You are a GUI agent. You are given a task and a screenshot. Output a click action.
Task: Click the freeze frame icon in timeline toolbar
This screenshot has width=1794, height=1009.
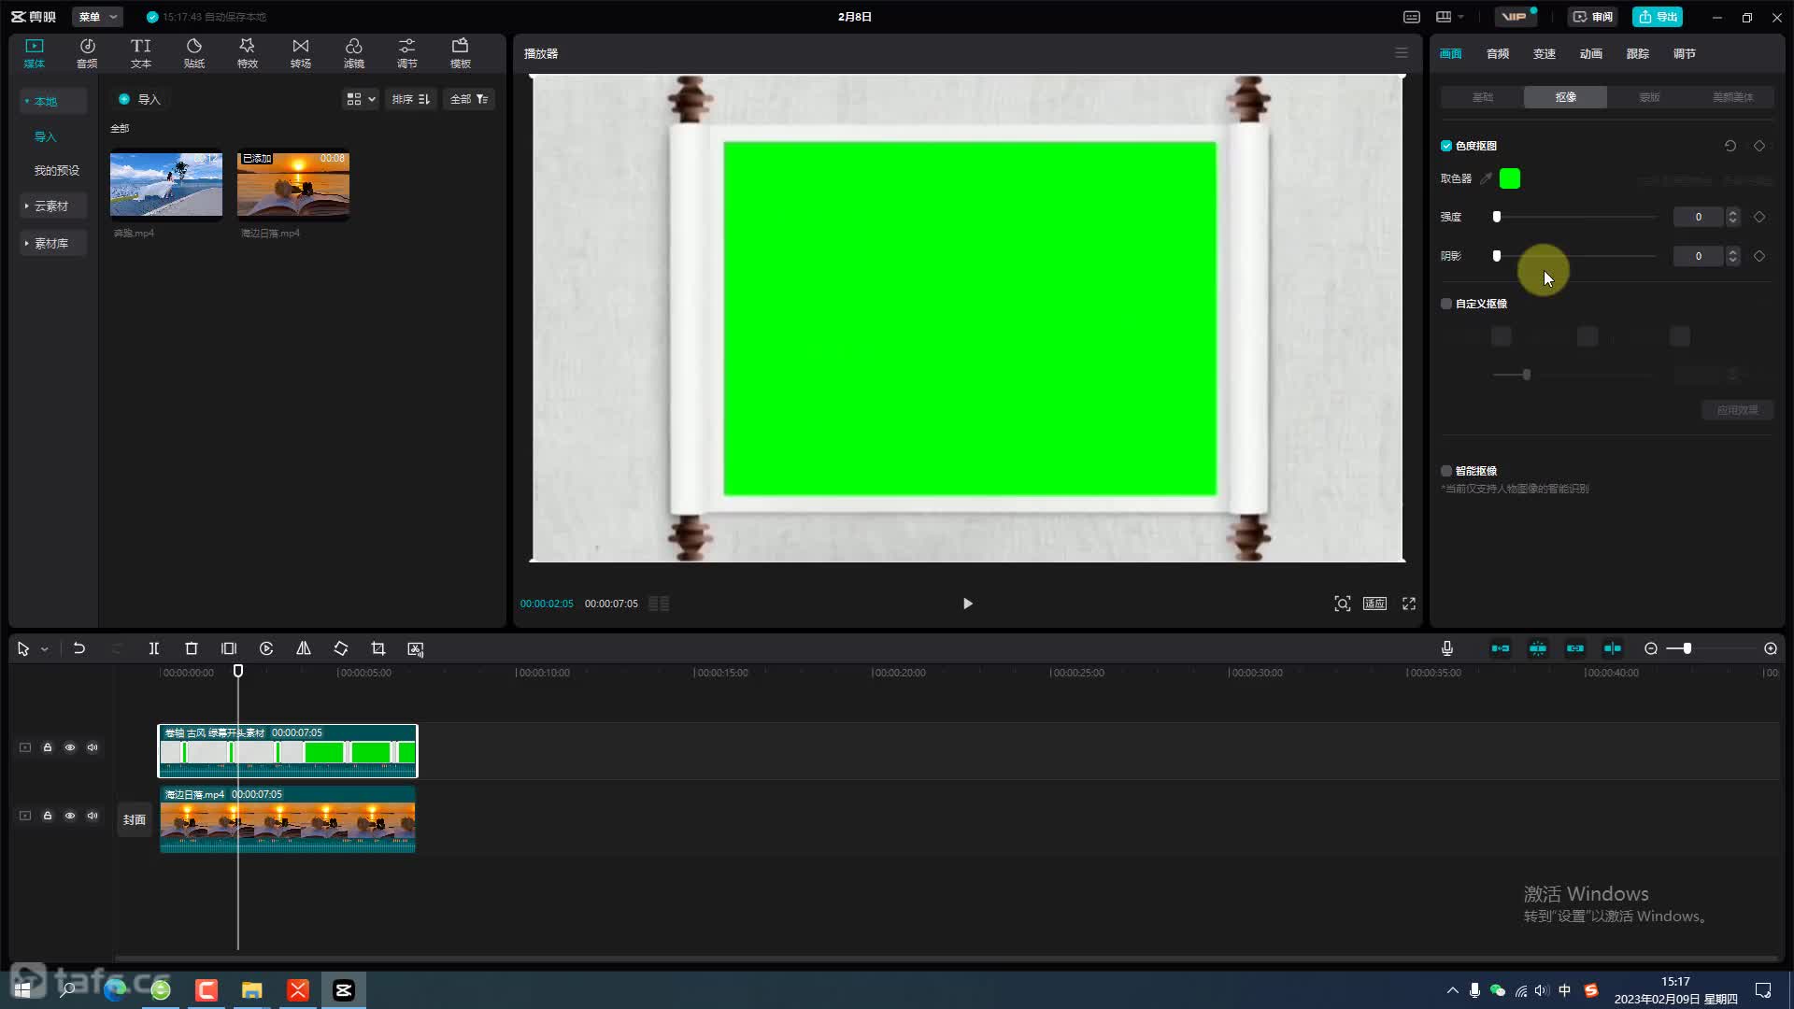[229, 648]
